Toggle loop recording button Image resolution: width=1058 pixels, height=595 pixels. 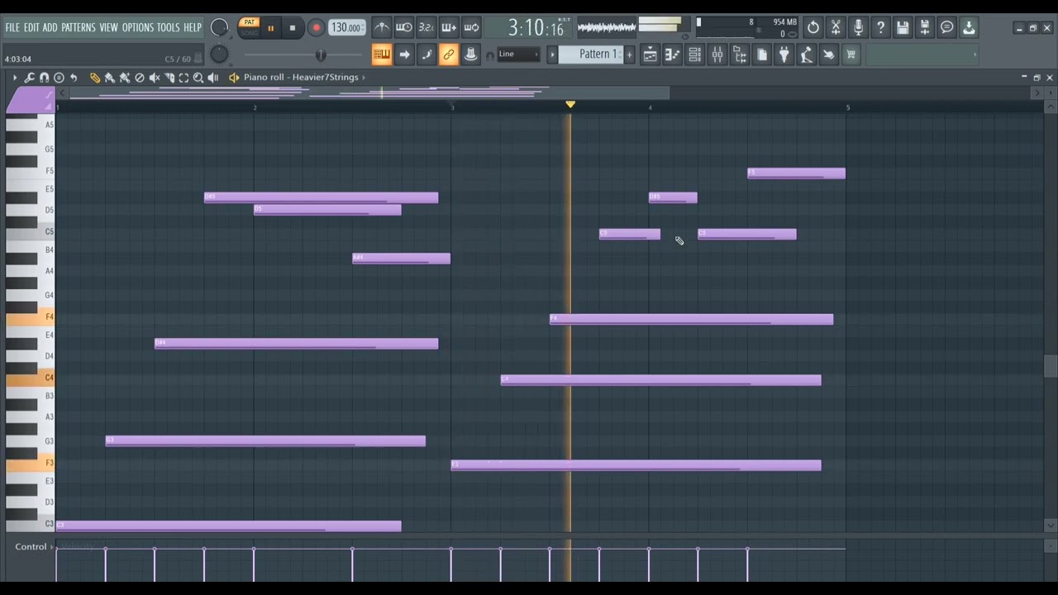click(471, 27)
